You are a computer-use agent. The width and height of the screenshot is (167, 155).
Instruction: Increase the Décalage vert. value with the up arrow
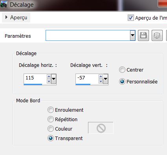pos(101,76)
